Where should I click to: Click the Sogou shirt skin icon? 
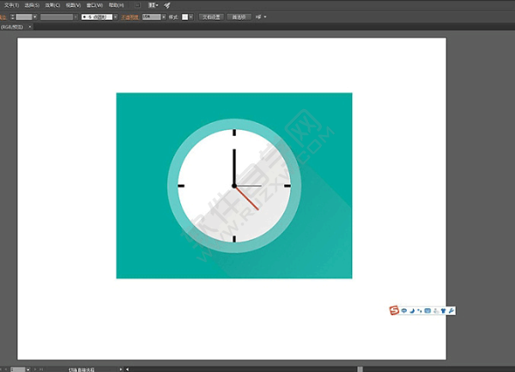point(443,310)
